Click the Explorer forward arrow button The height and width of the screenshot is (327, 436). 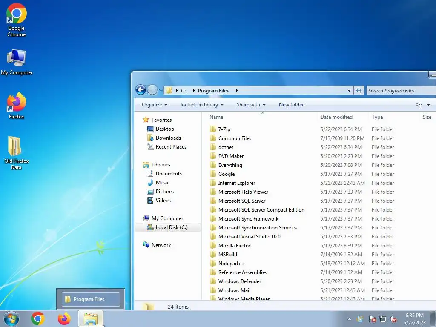coord(152,90)
